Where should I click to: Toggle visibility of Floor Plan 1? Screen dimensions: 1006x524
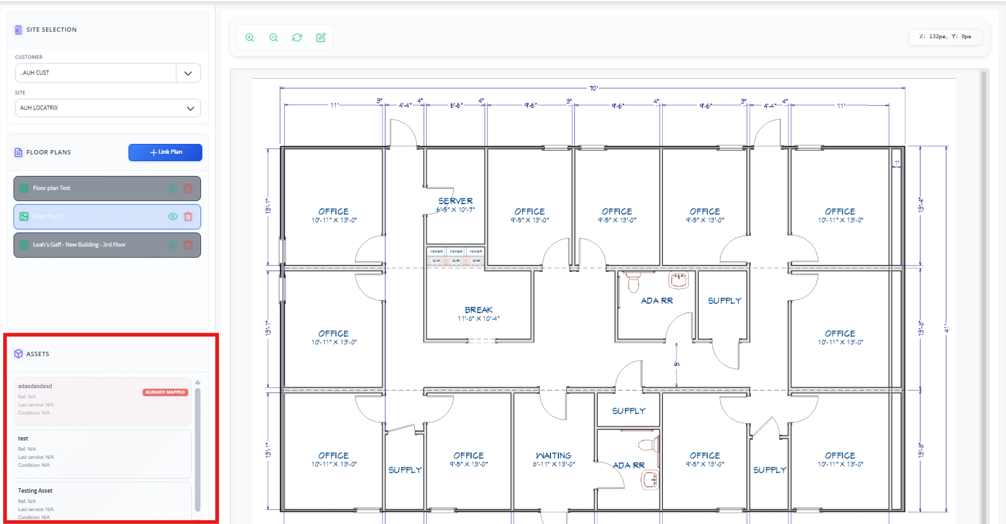173,216
